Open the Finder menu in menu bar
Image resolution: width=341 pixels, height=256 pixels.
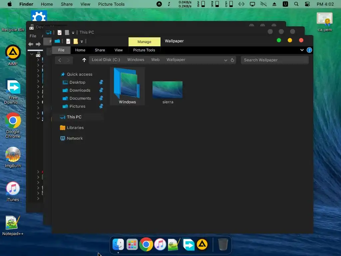point(26,4)
